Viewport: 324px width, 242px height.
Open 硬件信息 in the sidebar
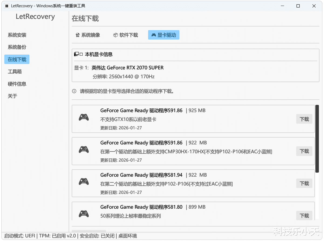[17, 84]
